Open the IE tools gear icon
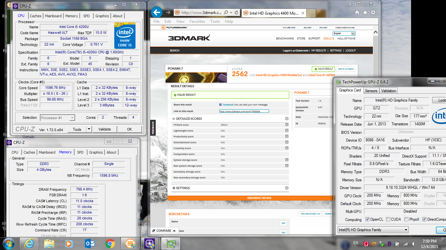The height and width of the screenshot is (250, 446). click(373, 13)
